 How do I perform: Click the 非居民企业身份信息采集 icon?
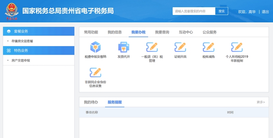click(x=96, y=72)
